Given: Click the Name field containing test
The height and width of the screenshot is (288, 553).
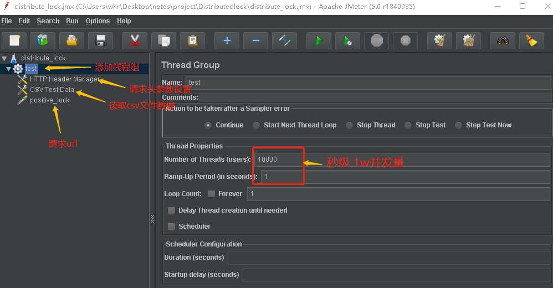Looking at the screenshot, I should pyautogui.click(x=368, y=83).
